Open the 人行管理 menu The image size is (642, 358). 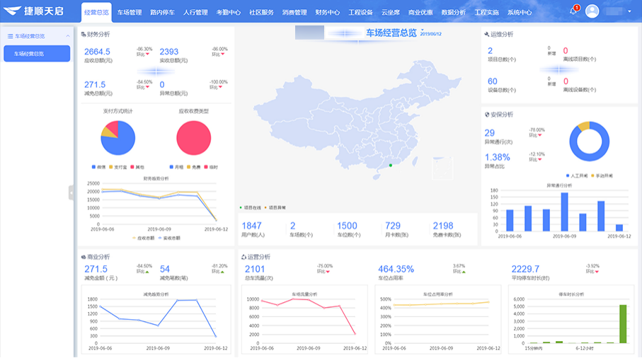pos(195,12)
